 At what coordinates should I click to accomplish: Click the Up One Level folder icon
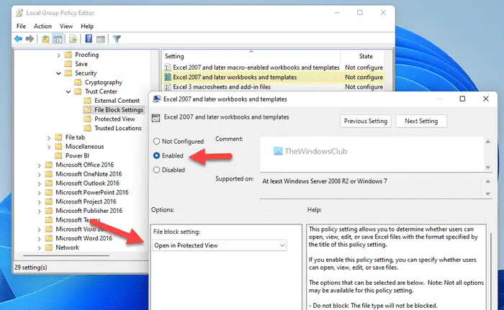[x=45, y=39]
